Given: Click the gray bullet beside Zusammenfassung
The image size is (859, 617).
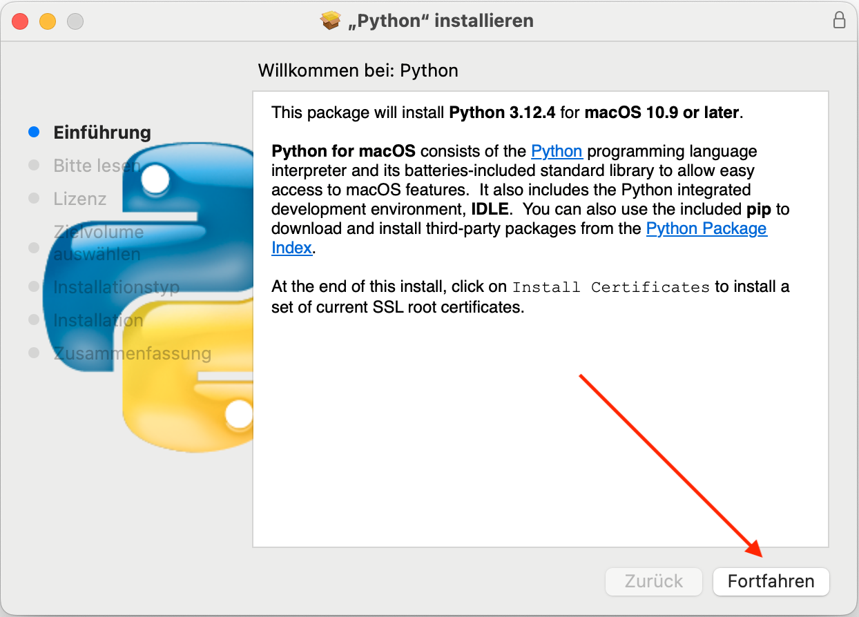Looking at the screenshot, I should 34,353.
